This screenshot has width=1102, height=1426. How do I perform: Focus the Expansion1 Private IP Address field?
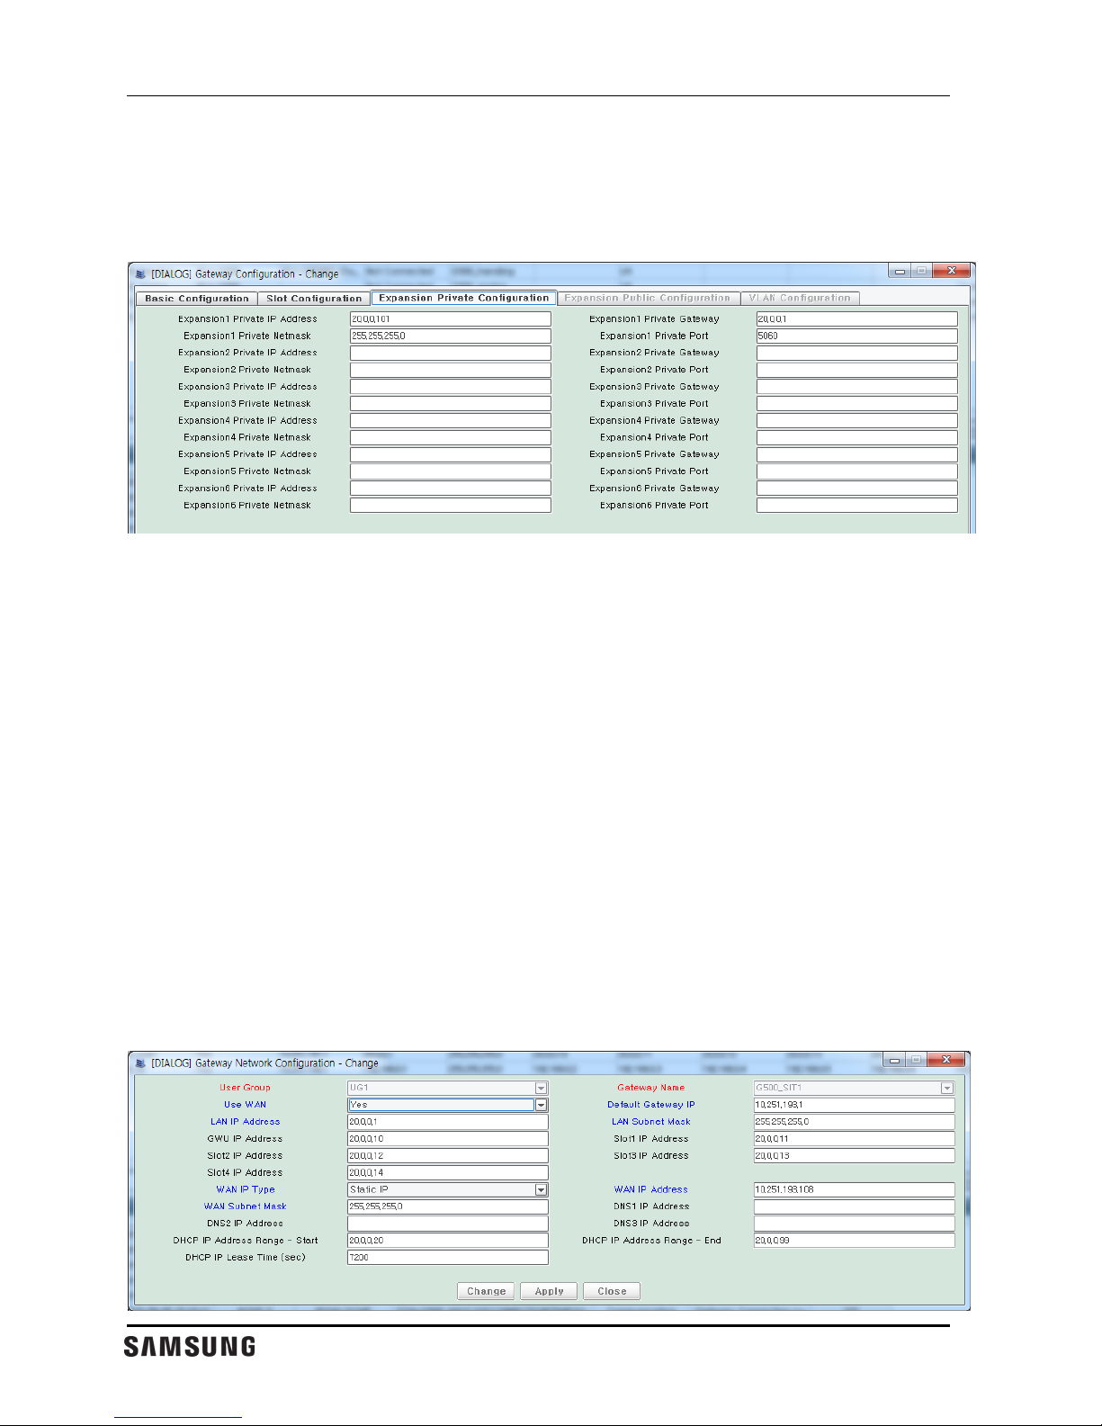(x=451, y=319)
